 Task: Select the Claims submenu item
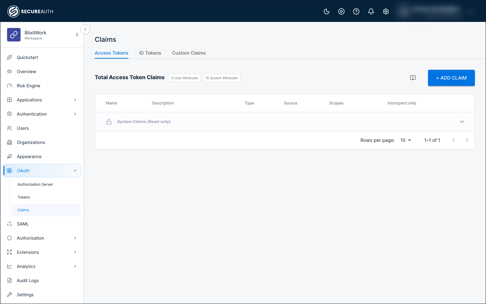[46, 210]
